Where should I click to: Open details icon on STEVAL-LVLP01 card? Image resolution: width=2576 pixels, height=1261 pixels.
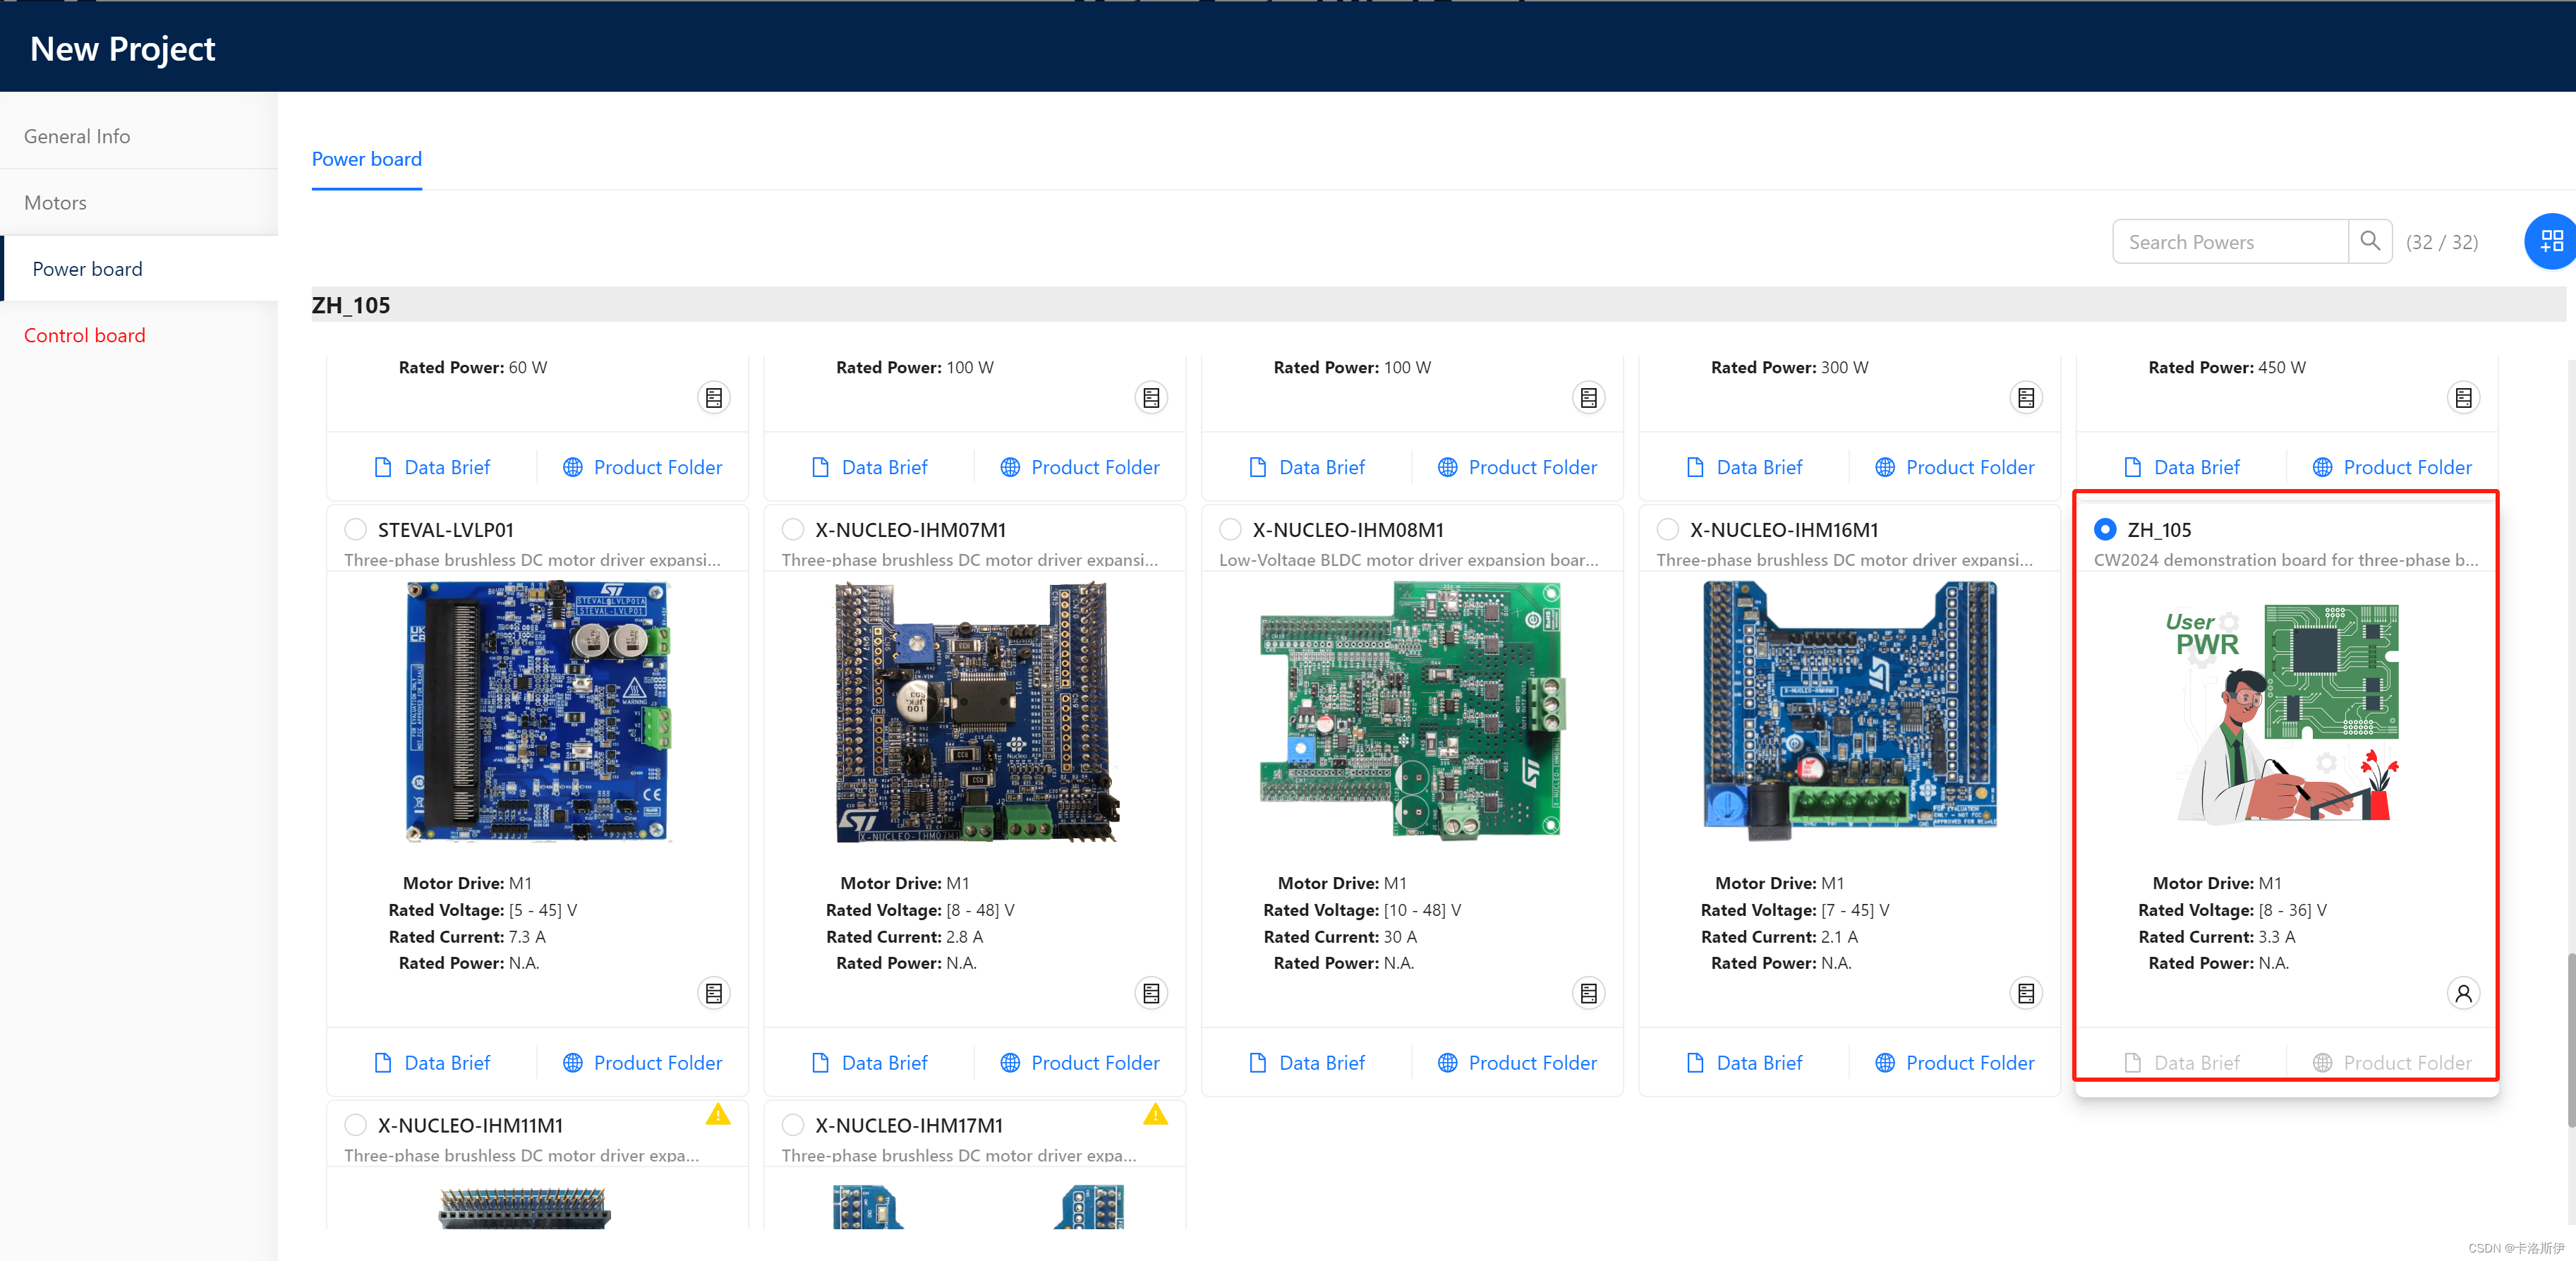tap(713, 993)
